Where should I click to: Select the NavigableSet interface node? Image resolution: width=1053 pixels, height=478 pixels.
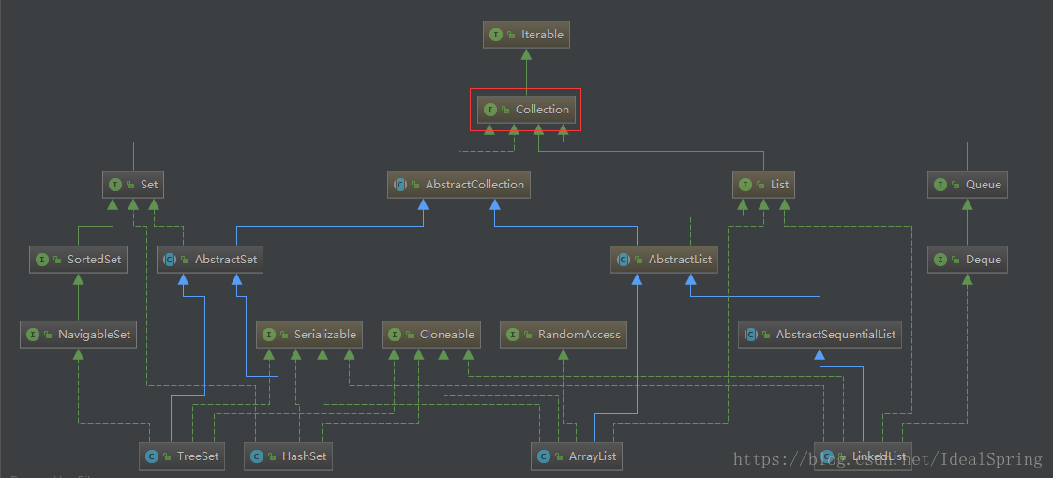pyautogui.click(x=79, y=335)
